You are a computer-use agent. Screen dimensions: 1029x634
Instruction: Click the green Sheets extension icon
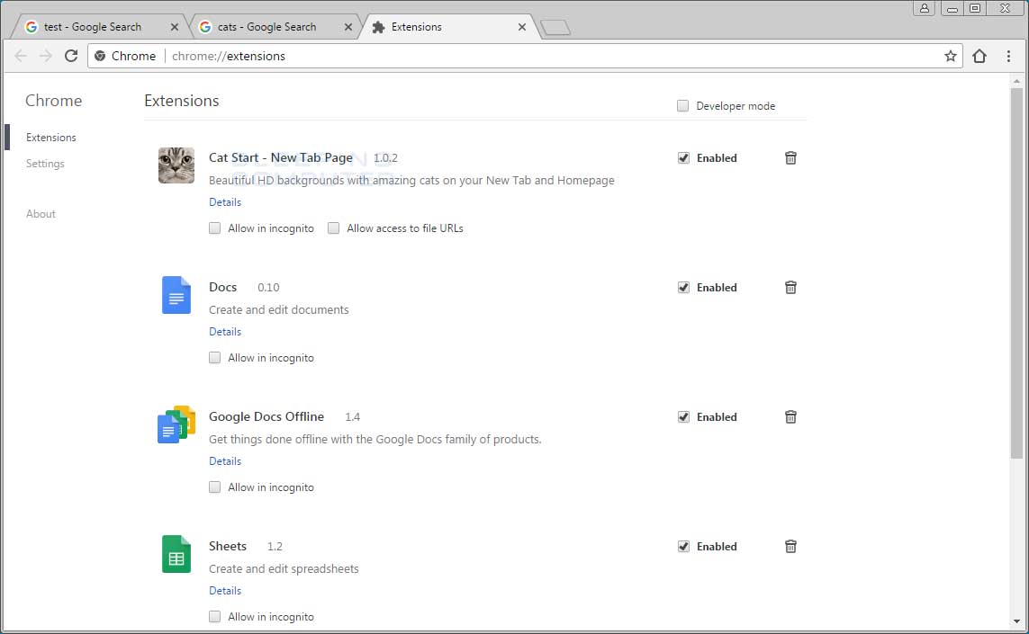[176, 554]
